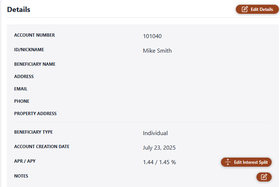
Task: Click the EMAIL field label
Action: click(x=21, y=89)
